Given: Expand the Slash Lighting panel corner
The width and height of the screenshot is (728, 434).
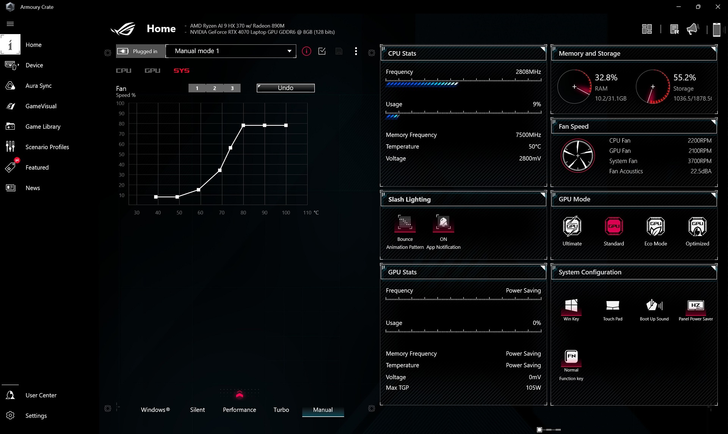Looking at the screenshot, I should (543, 195).
